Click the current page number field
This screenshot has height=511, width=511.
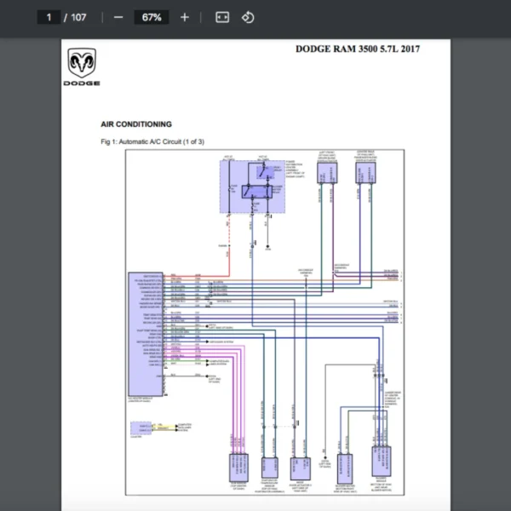pos(49,17)
